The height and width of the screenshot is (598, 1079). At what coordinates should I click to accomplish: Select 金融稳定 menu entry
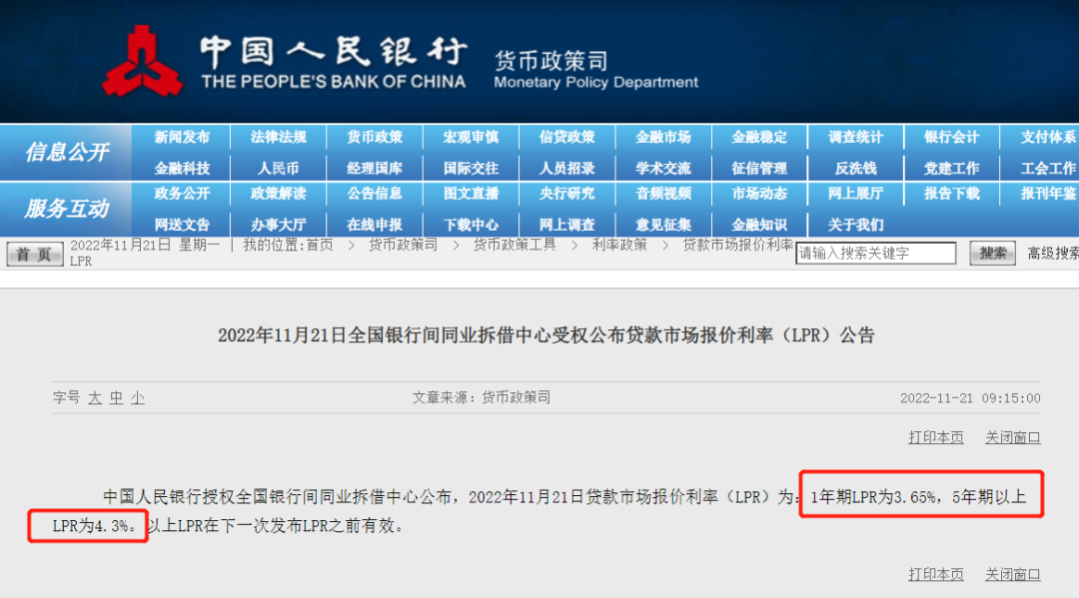click(x=759, y=138)
